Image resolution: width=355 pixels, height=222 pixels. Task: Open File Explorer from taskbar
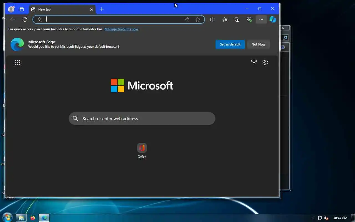21,218
